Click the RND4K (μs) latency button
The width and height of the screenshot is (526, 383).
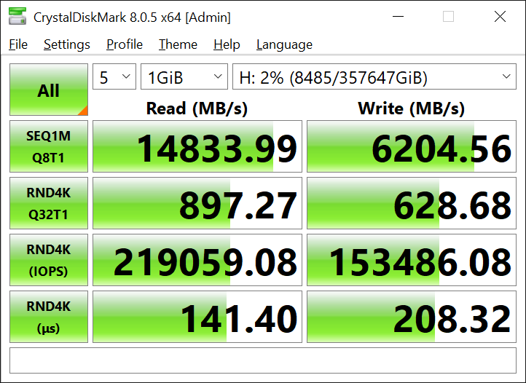(x=49, y=317)
